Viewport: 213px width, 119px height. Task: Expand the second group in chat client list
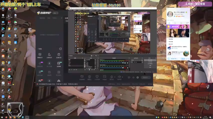tap(171, 42)
